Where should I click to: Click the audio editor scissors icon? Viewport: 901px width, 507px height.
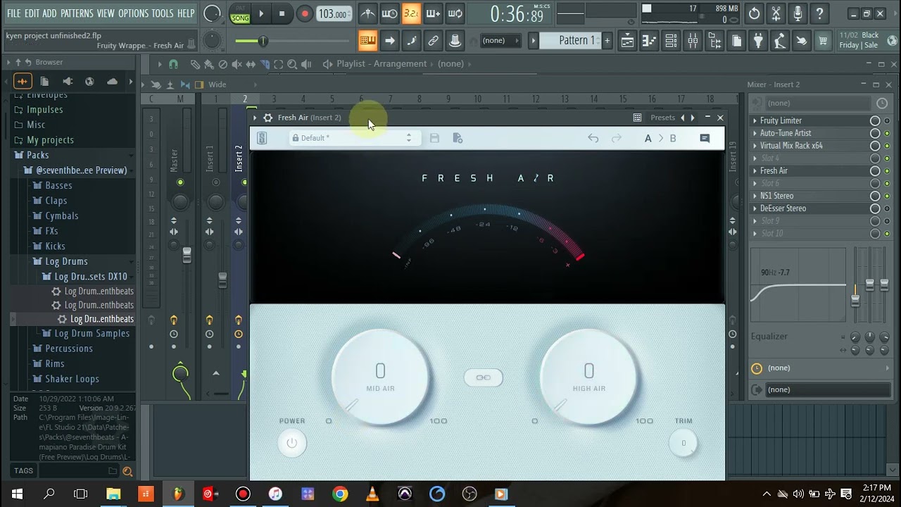[776, 13]
